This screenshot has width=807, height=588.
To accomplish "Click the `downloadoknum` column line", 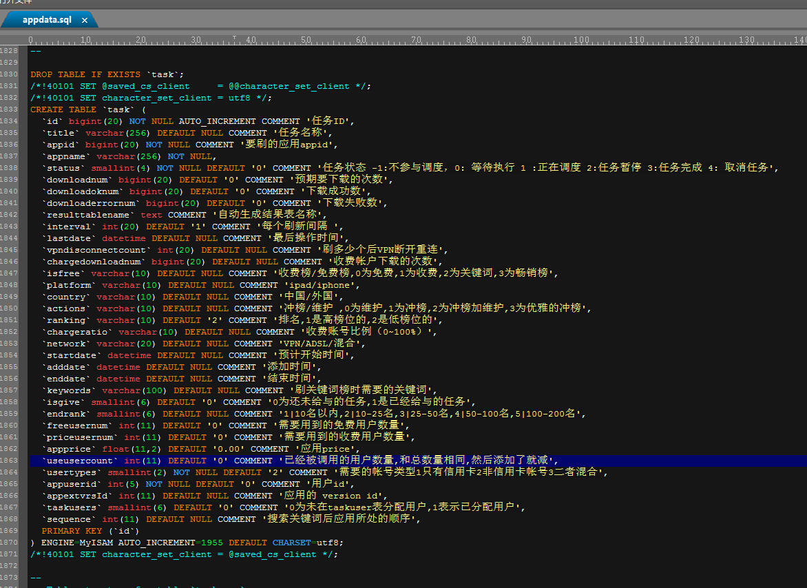I will 207,191.
